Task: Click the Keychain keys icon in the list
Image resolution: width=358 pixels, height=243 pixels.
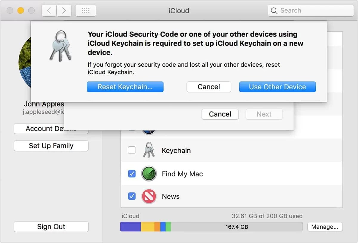Action: [x=148, y=150]
